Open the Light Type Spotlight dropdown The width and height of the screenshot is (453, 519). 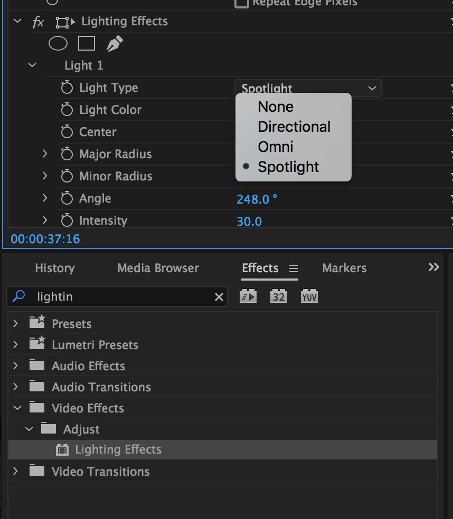(x=308, y=88)
